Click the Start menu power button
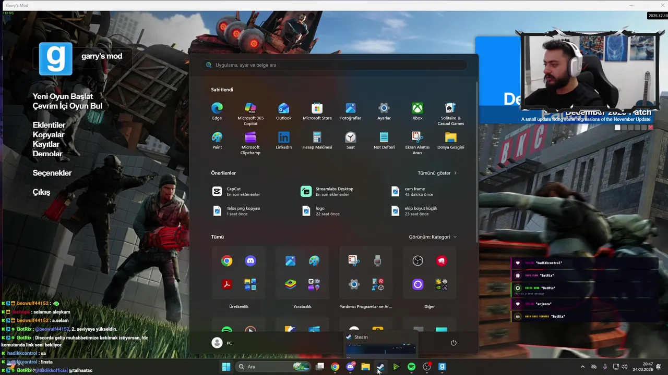 [454, 343]
